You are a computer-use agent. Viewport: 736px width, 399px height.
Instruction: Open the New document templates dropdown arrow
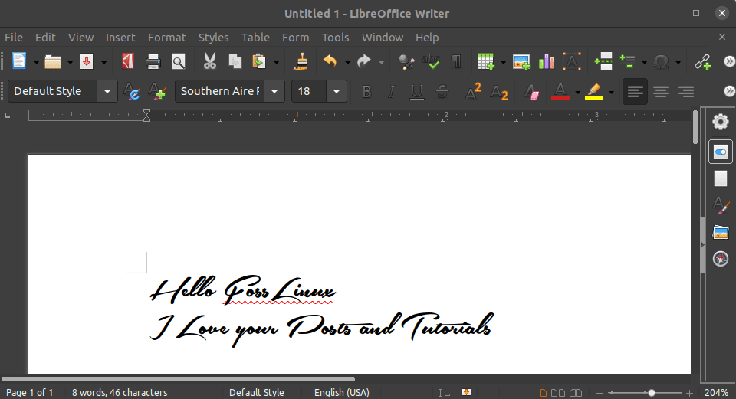[36, 62]
